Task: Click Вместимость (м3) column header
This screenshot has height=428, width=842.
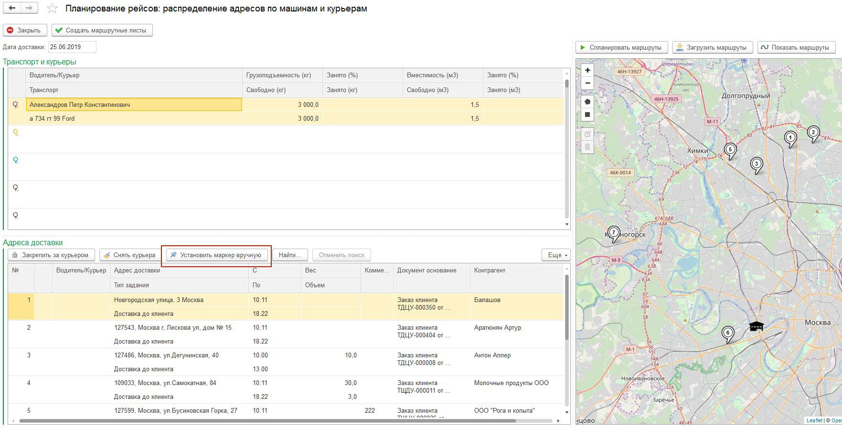Action: click(443, 75)
